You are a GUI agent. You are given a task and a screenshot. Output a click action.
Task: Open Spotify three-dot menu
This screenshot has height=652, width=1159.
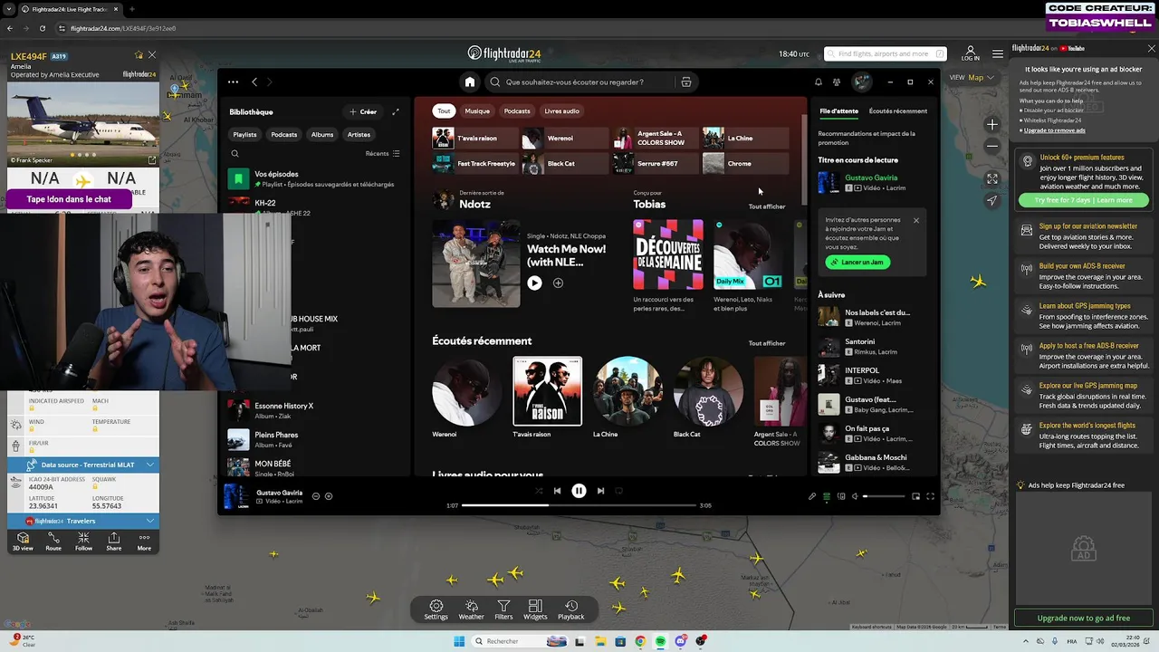[233, 81]
